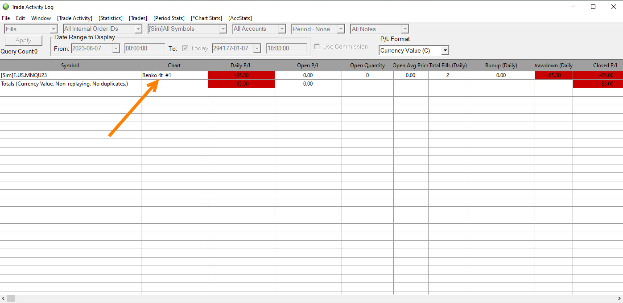This screenshot has width=623, height=303.
Task: Click the To time field 18:00:00
Action: click(286, 48)
